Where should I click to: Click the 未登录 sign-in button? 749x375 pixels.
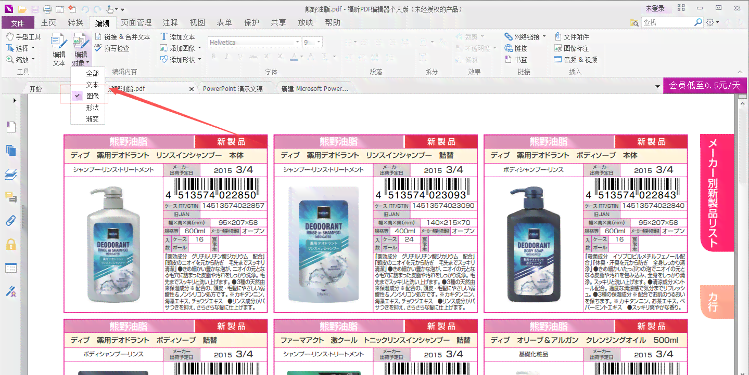click(x=655, y=9)
